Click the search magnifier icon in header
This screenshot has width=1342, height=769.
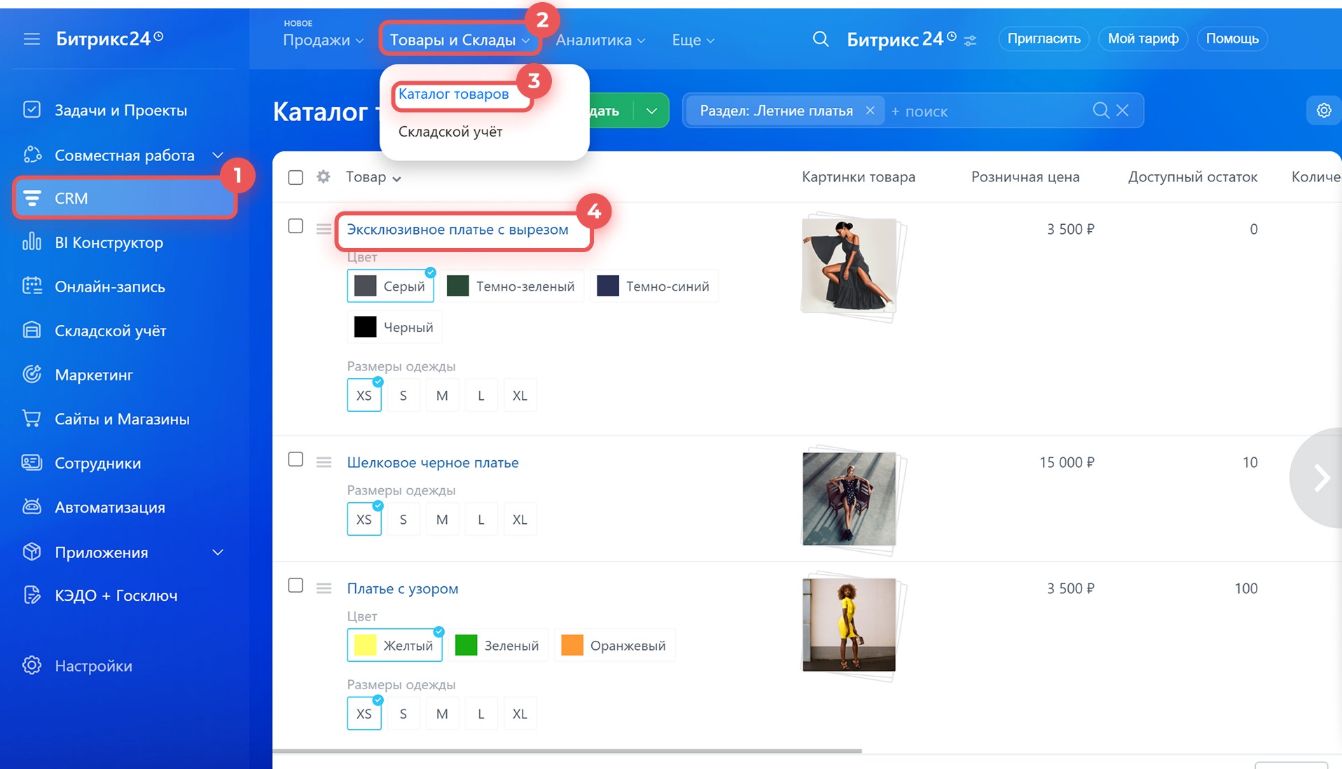pyautogui.click(x=820, y=39)
